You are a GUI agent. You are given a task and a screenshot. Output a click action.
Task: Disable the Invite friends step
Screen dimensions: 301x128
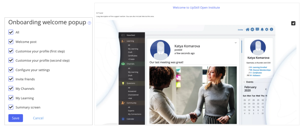pyautogui.click(x=11, y=79)
